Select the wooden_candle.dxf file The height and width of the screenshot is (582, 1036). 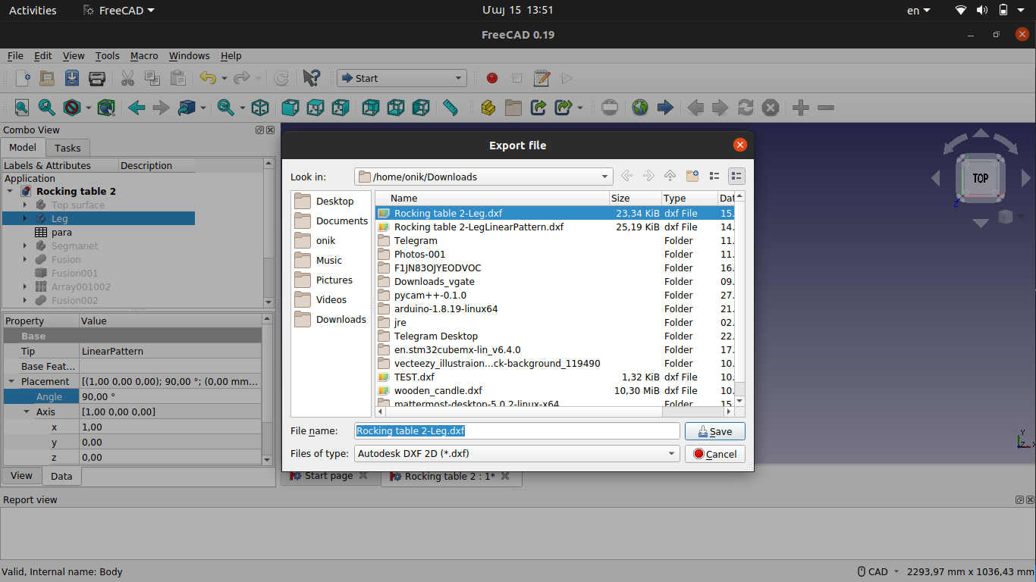coord(438,390)
